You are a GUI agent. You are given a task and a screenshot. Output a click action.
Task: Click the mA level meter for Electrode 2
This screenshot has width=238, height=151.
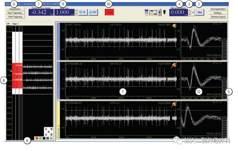point(224,88)
